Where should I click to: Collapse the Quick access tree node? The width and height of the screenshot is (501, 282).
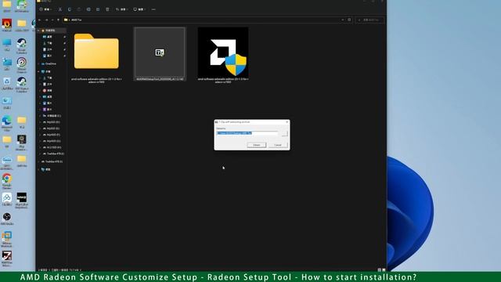point(39,31)
